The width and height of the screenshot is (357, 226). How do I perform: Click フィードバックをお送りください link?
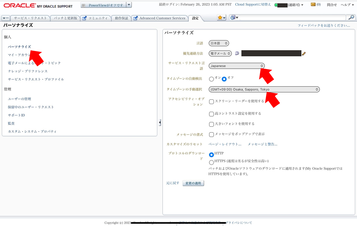tap(324, 25)
